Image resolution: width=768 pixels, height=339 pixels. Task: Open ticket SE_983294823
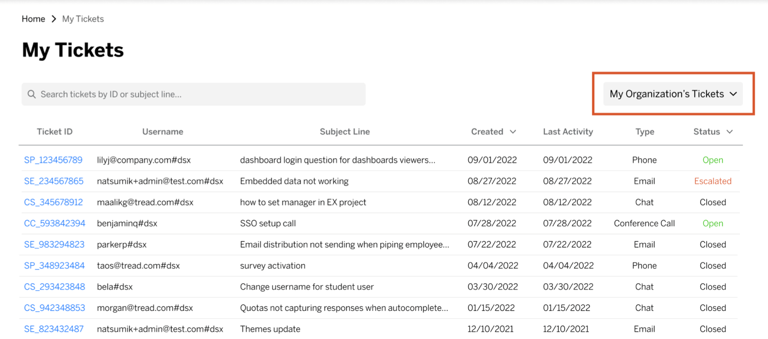(x=54, y=245)
